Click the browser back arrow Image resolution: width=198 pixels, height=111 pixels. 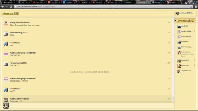coord(2,6)
